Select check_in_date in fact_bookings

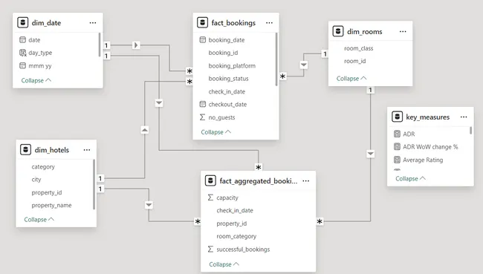pyautogui.click(x=227, y=91)
